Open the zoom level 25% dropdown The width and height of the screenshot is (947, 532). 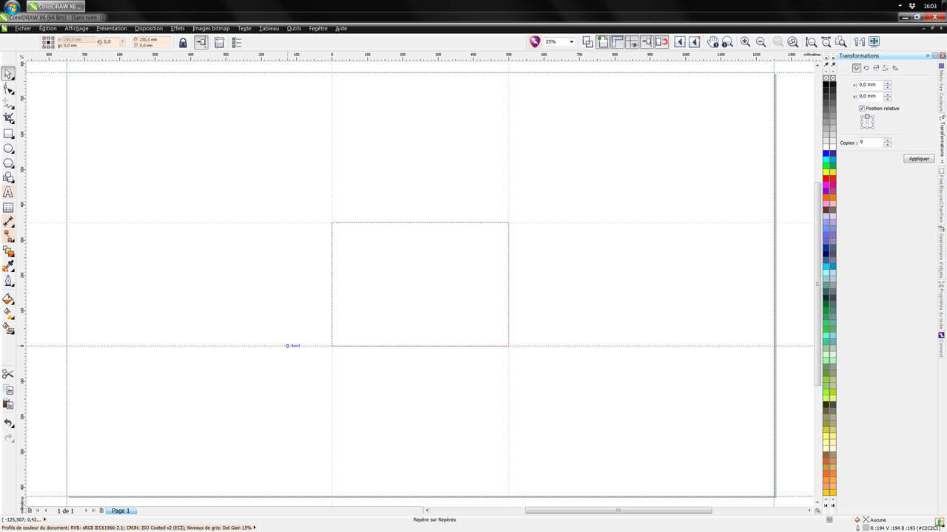[x=571, y=42]
